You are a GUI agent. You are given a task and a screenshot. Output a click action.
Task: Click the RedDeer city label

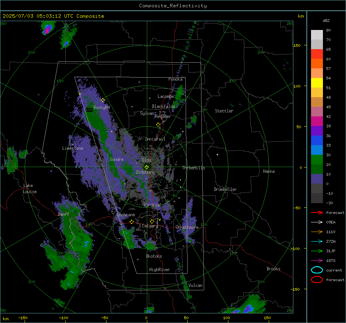click(163, 116)
